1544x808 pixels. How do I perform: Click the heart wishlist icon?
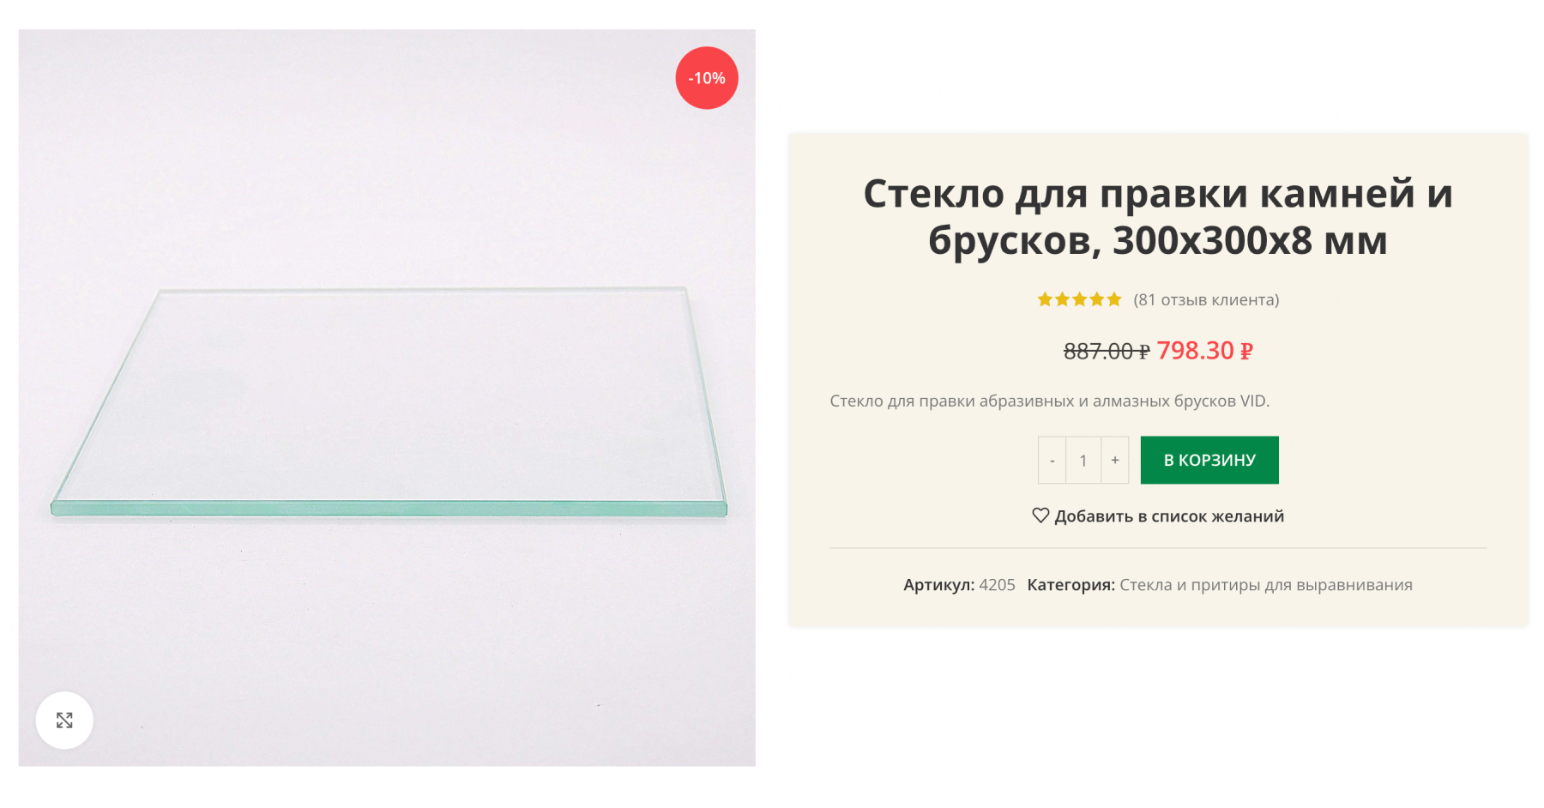[1040, 516]
